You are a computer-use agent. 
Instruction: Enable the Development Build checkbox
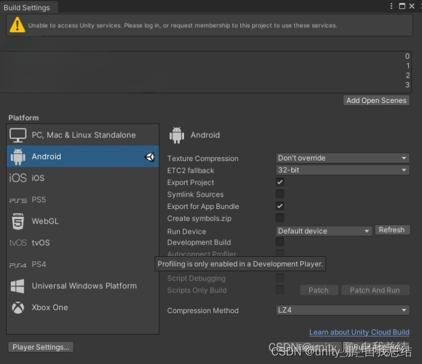click(x=280, y=242)
